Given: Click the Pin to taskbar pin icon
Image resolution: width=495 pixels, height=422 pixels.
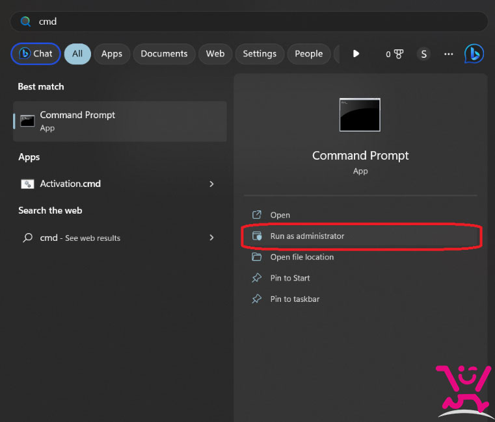Looking at the screenshot, I should point(257,299).
